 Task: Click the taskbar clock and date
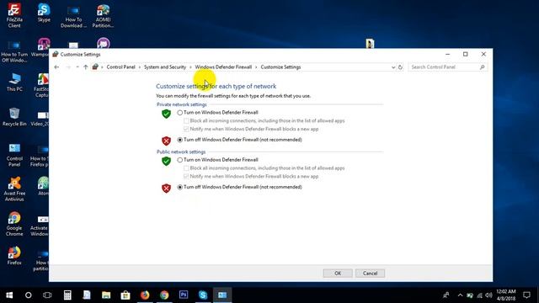click(506, 295)
